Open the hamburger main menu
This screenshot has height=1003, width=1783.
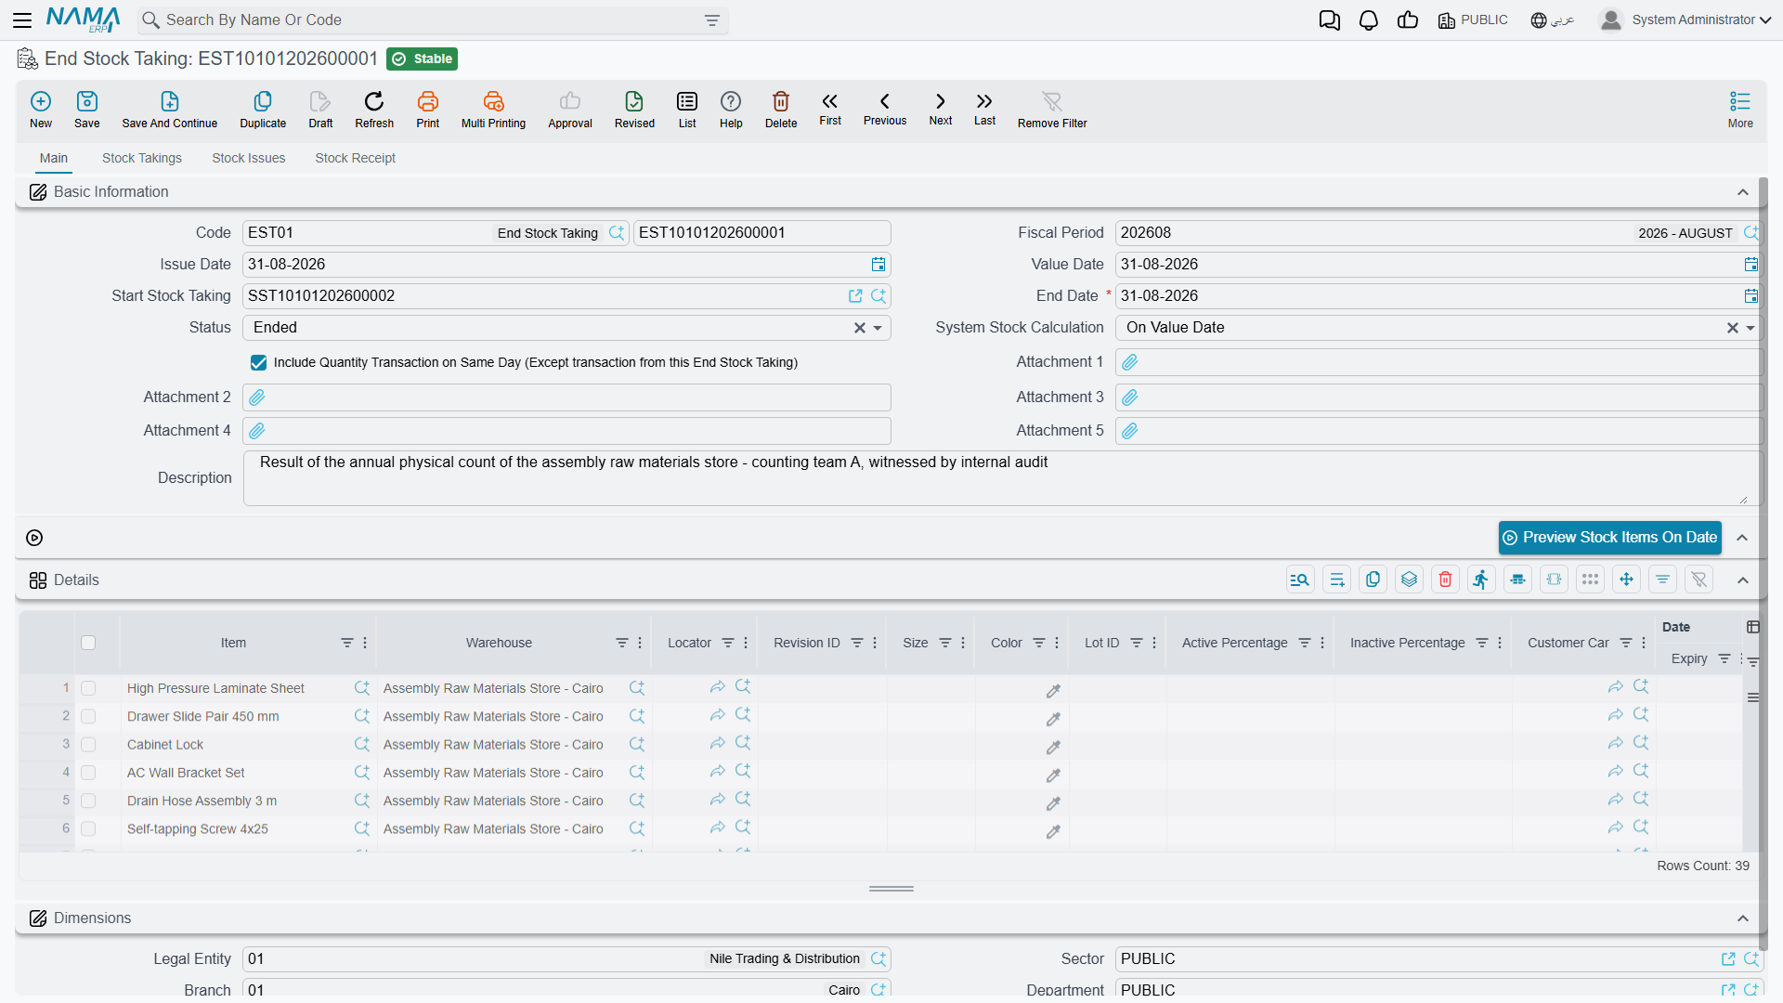coord(22,20)
